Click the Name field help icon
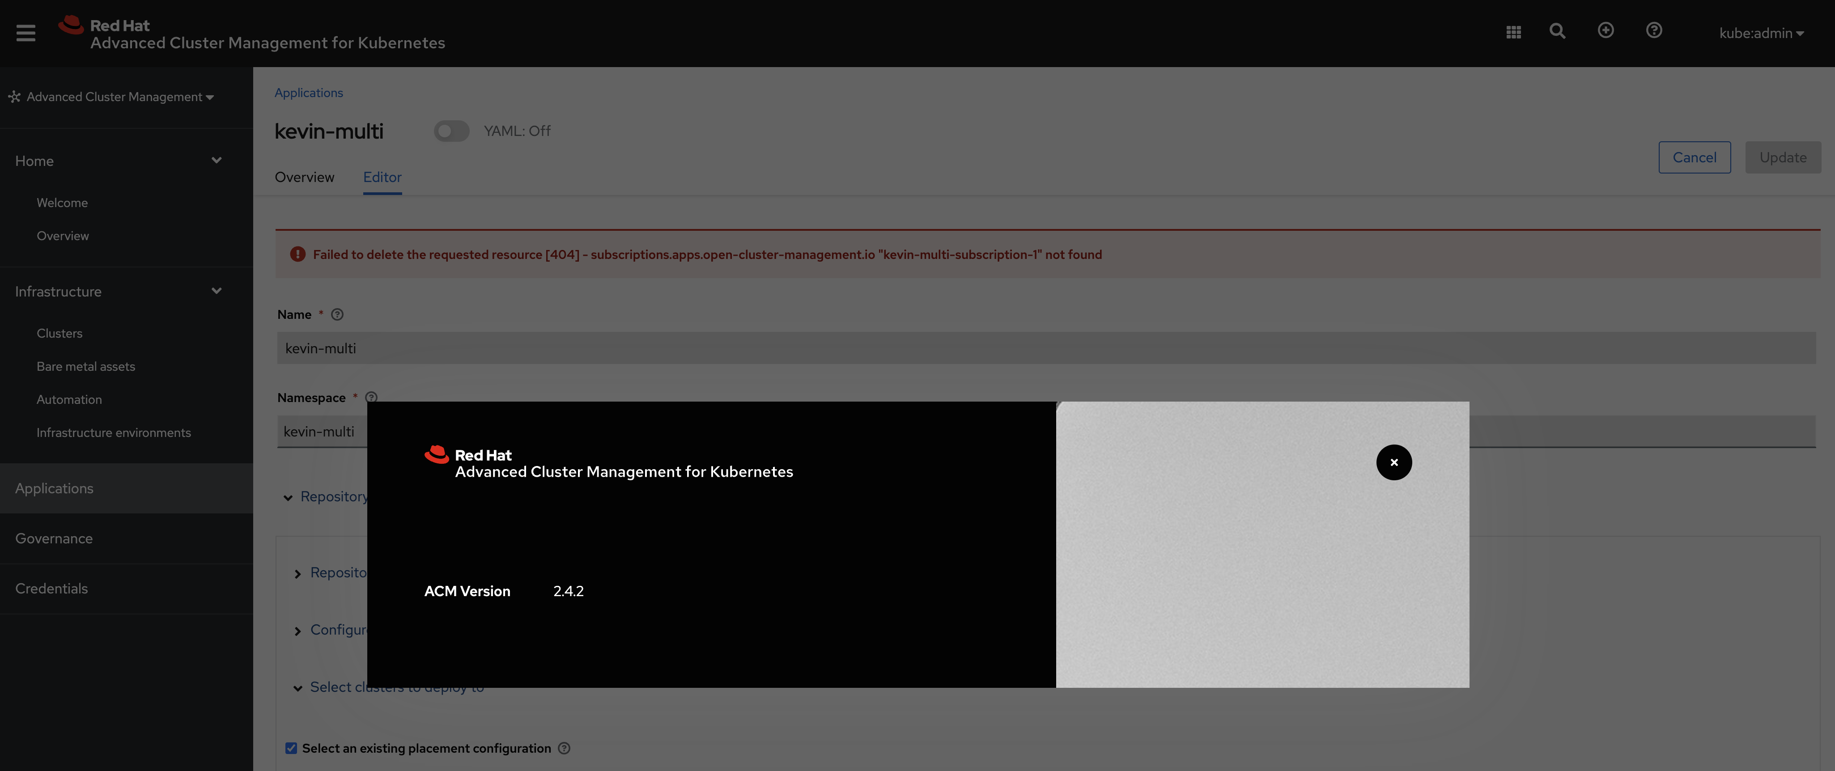The image size is (1835, 771). coord(337,315)
